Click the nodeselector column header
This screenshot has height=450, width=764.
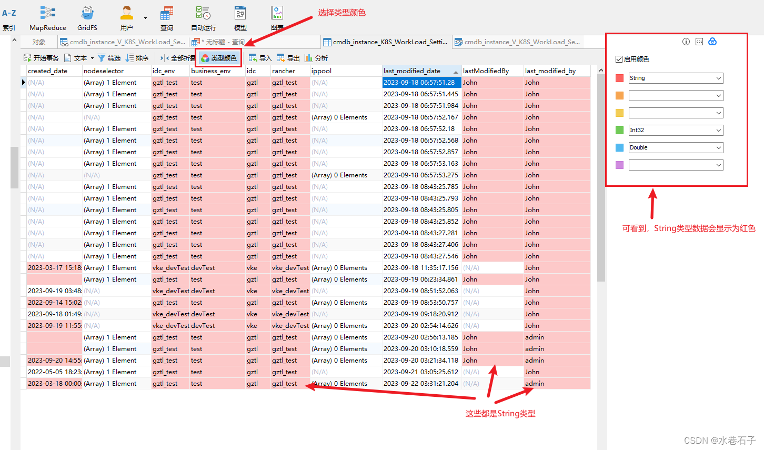pyautogui.click(x=116, y=71)
